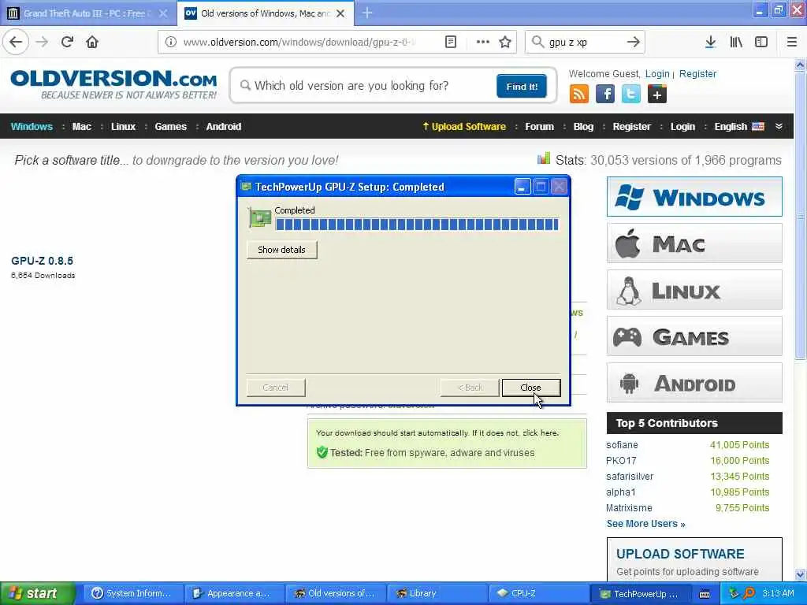Click Login in the black navigation bar
Image resolution: width=807 pixels, height=605 pixels.
pos(682,127)
